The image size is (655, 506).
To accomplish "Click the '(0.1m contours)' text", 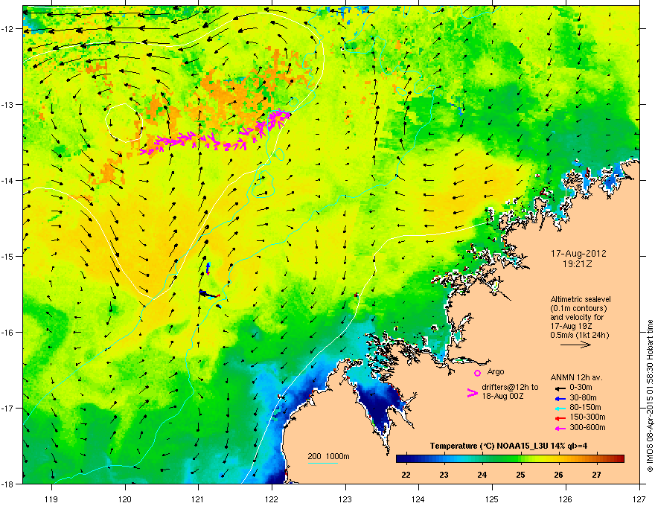I will (578, 309).
